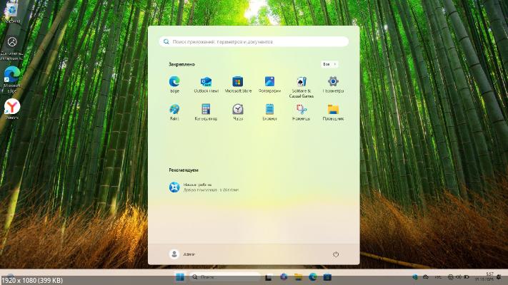Open Yandex browser desktop shortcut
The height and width of the screenshot is (285, 508).
(12, 108)
